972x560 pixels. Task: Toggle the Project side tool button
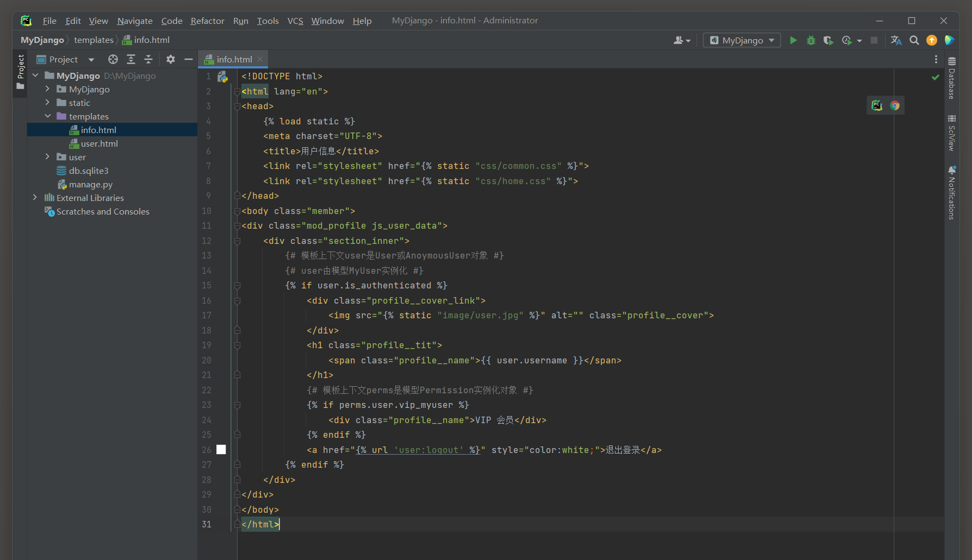pyautogui.click(x=20, y=73)
